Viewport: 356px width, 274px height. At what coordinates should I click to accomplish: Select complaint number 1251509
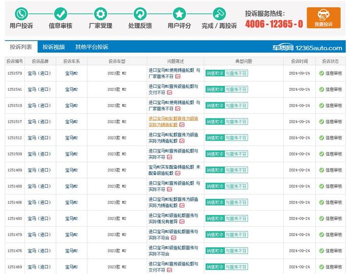[x=15, y=154]
